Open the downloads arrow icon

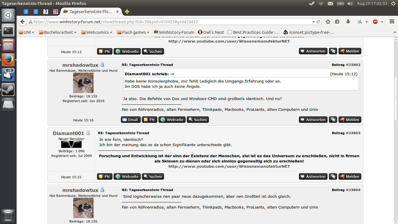click(x=348, y=22)
